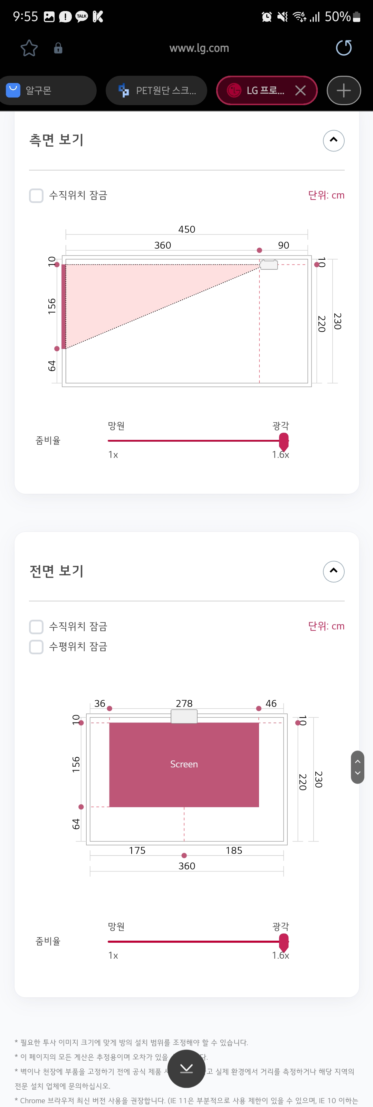Tap the site security lock icon
The width and height of the screenshot is (373, 1107).
[x=58, y=48]
